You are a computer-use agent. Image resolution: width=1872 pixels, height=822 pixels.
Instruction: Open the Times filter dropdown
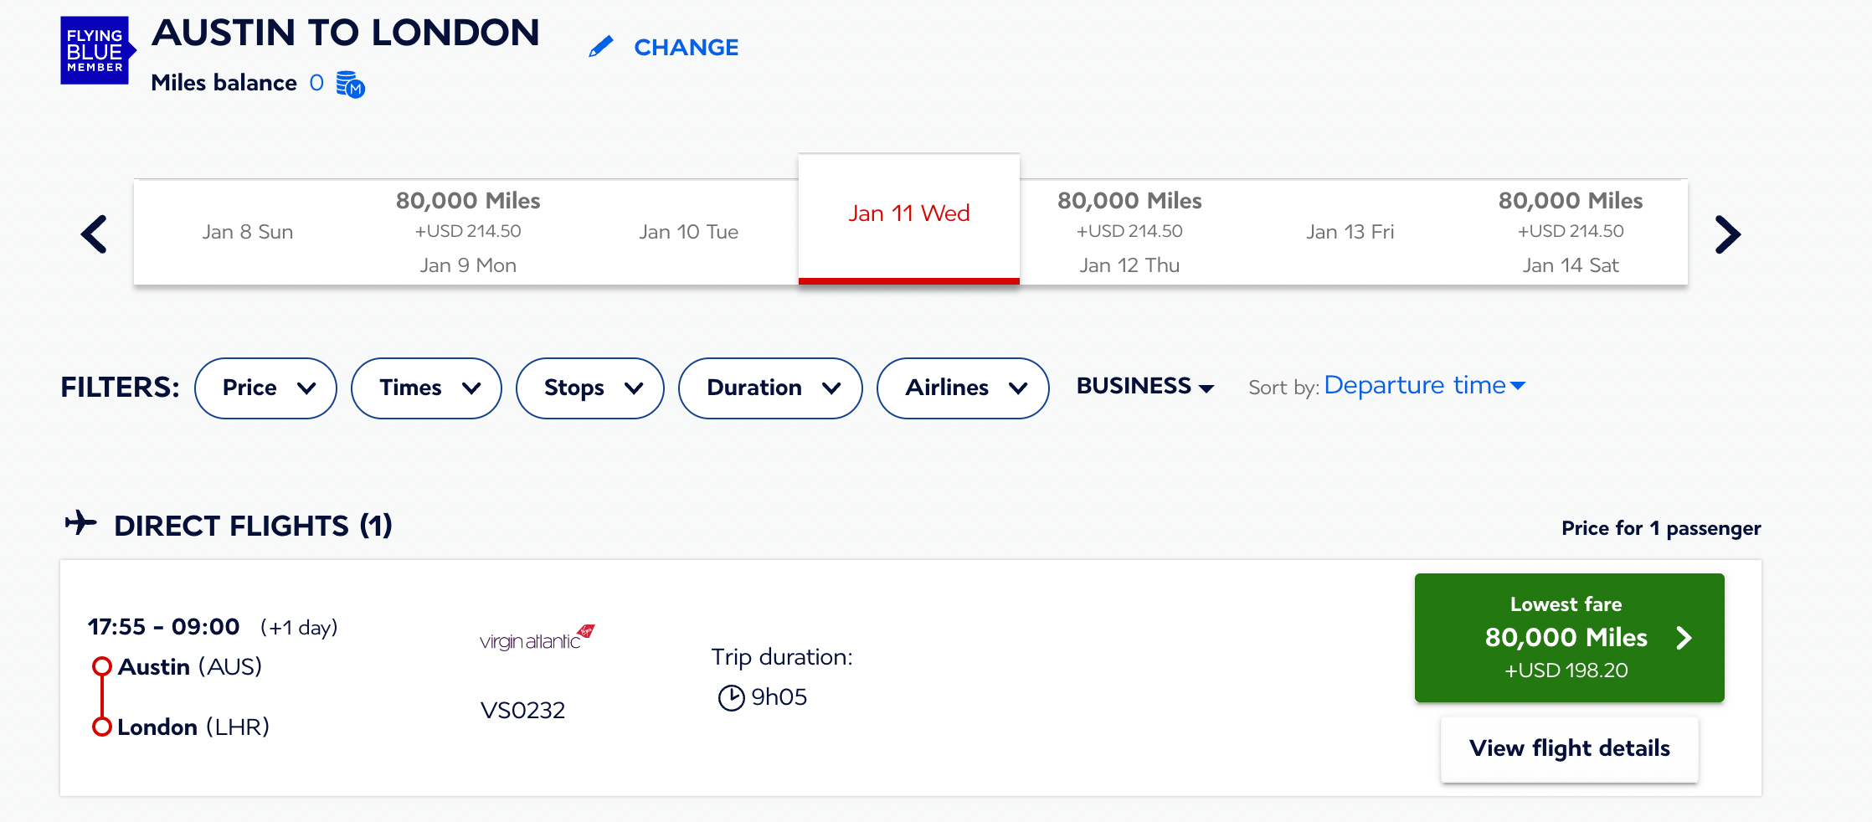coord(426,388)
